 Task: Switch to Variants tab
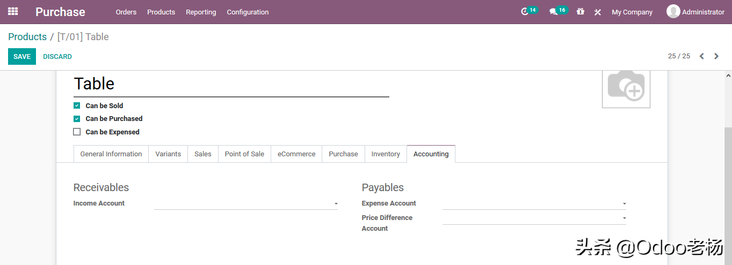click(x=168, y=154)
